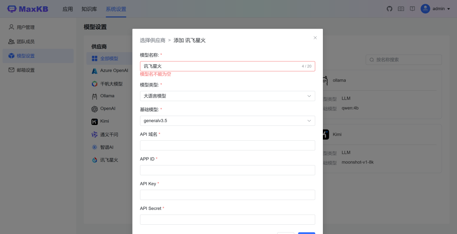
Task: Open the documentation book icon
Action: point(401,9)
